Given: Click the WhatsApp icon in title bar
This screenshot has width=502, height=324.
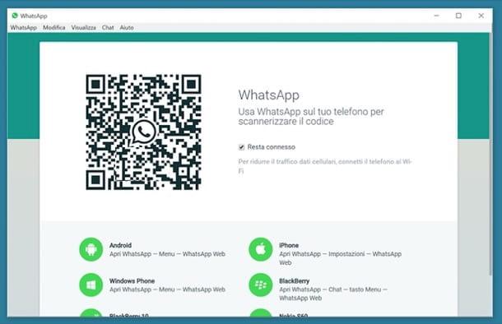Looking at the screenshot, I should [x=15, y=16].
